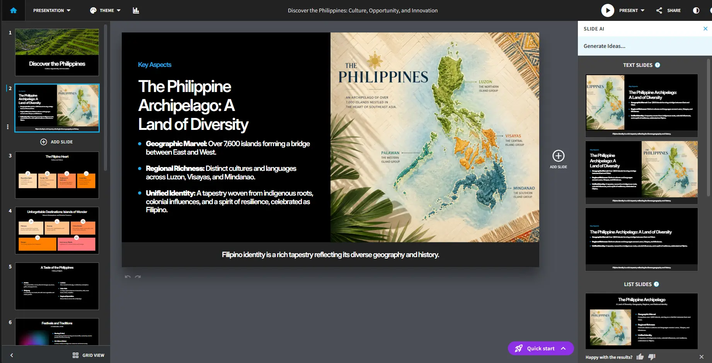Toggle dark/light contrast mode
Image resolution: width=712 pixels, height=363 pixels.
pos(696,10)
